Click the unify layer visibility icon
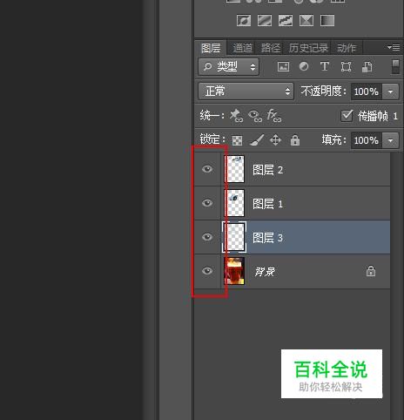This screenshot has width=404, height=420. [255, 116]
